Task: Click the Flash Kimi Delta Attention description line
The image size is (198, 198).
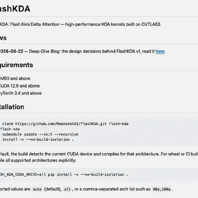Action: tap(80, 24)
